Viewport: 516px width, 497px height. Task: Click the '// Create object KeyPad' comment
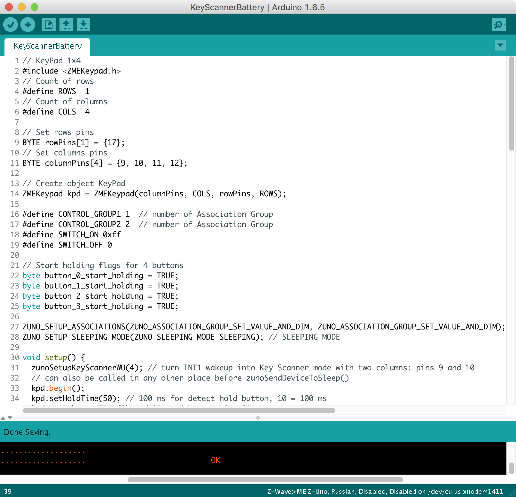(74, 184)
